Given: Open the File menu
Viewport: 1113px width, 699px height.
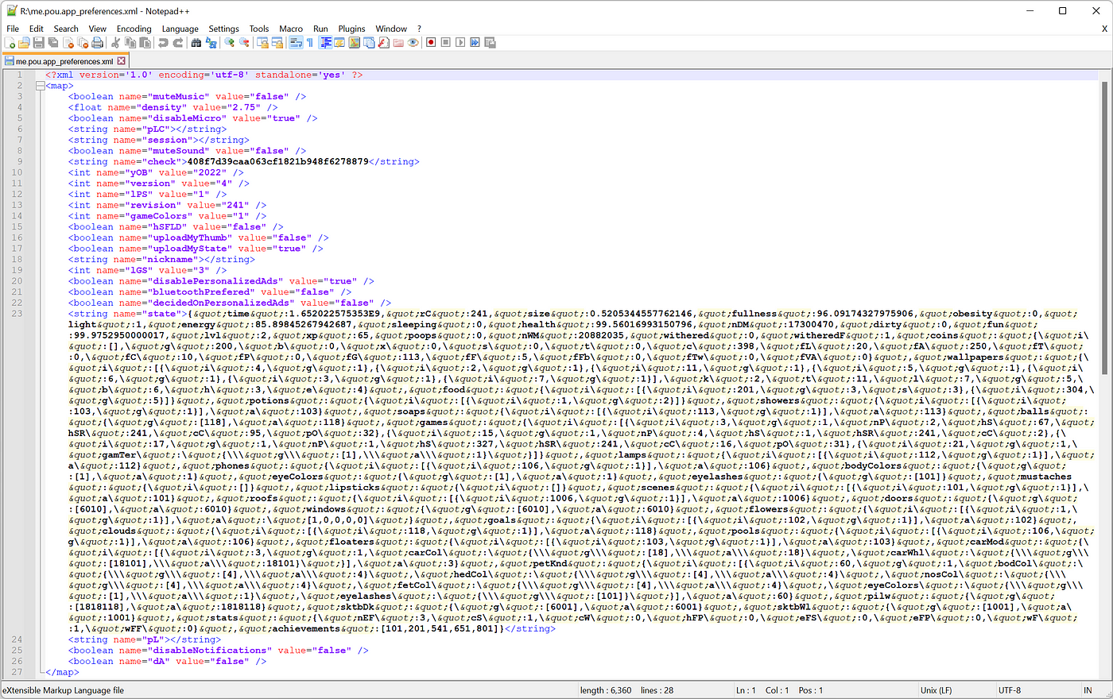Looking at the screenshot, I should tap(13, 29).
